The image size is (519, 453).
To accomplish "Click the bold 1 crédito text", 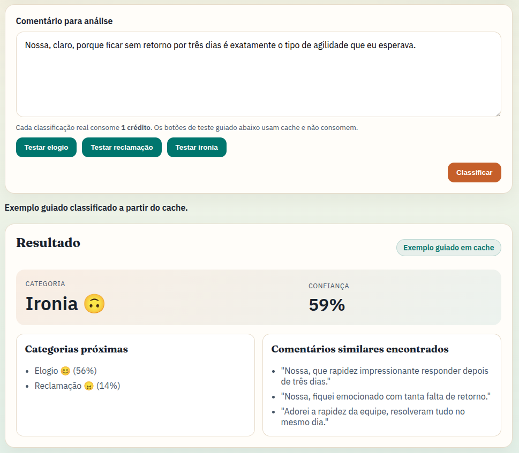I will [x=136, y=128].
